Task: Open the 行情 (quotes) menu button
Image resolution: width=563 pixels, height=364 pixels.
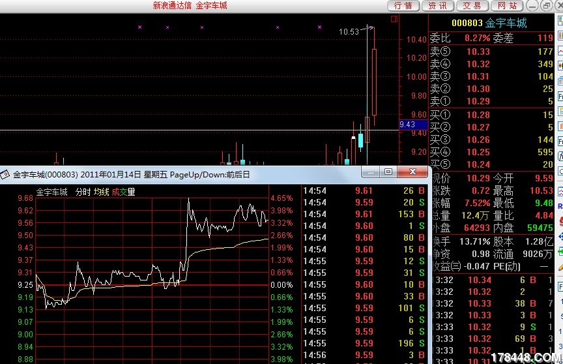Action: (403, 6)
